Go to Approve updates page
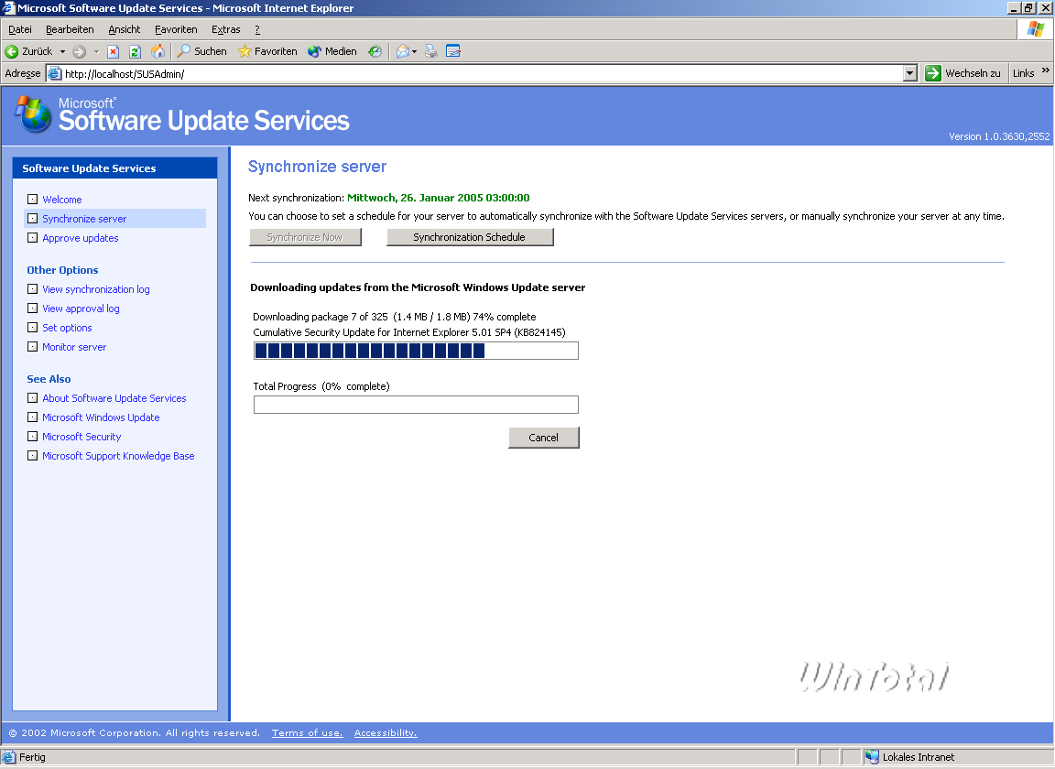The width and height of the screenshot is (1055, 769). (80, 238)
